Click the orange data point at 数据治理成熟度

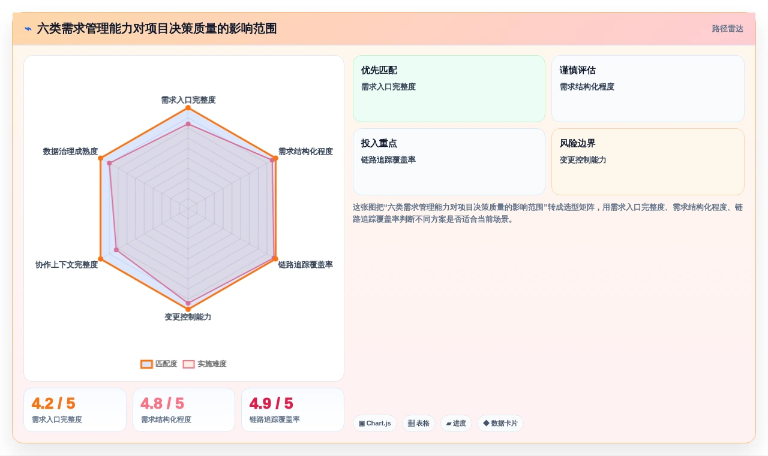(x=101, y=158)
